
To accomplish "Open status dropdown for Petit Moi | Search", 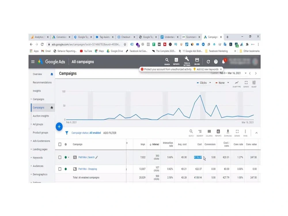I will coord(69,158).
